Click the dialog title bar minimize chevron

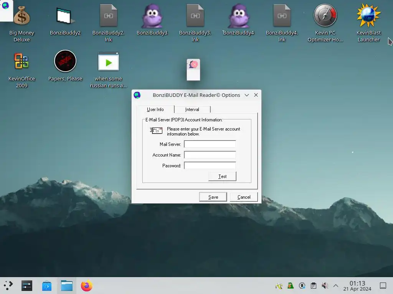pos(247,95)
